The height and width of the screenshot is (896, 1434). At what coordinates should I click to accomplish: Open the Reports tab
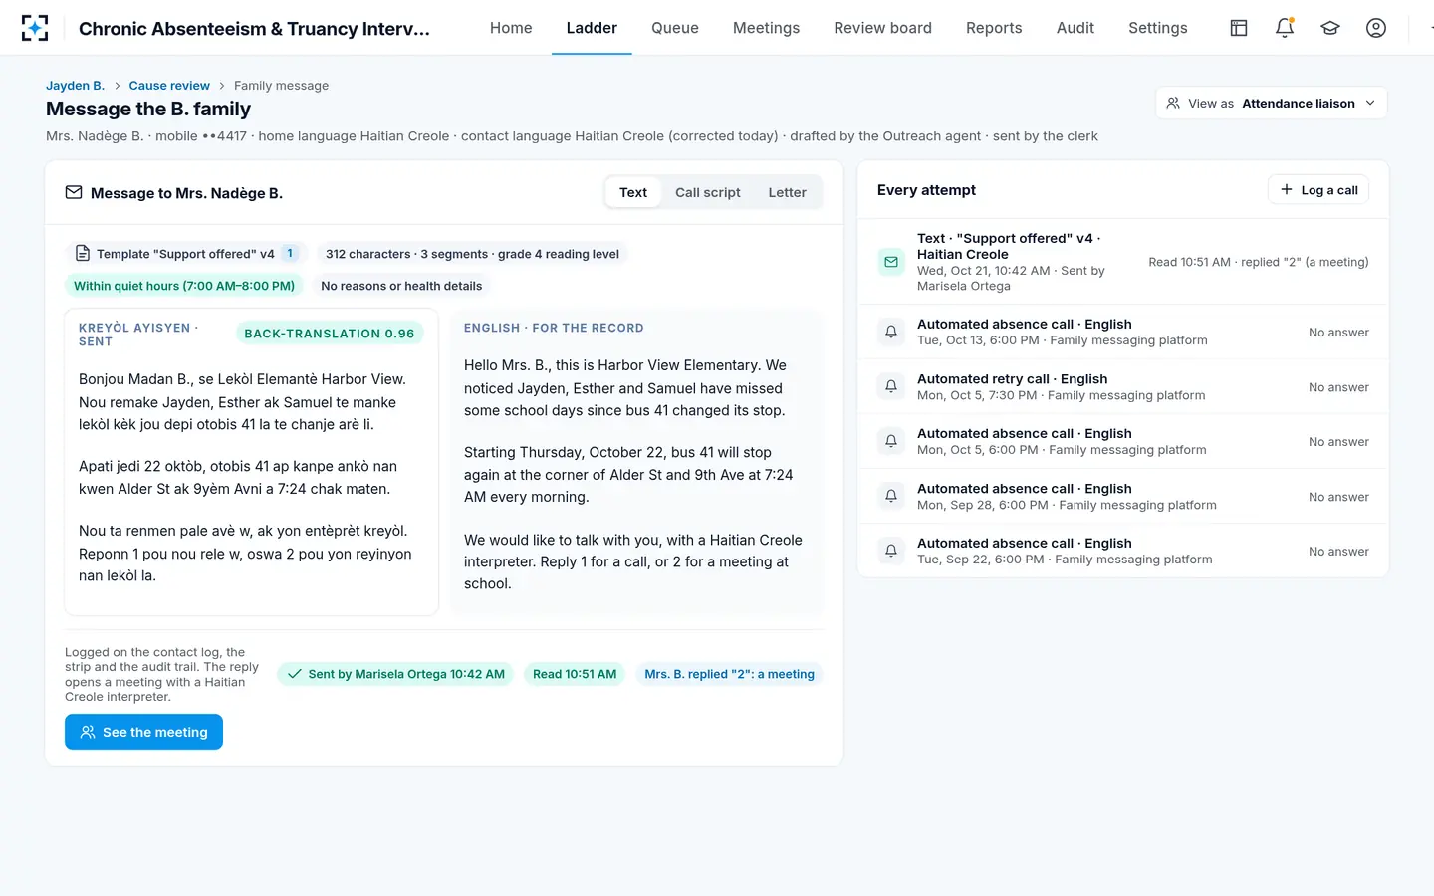coord(994,28)
